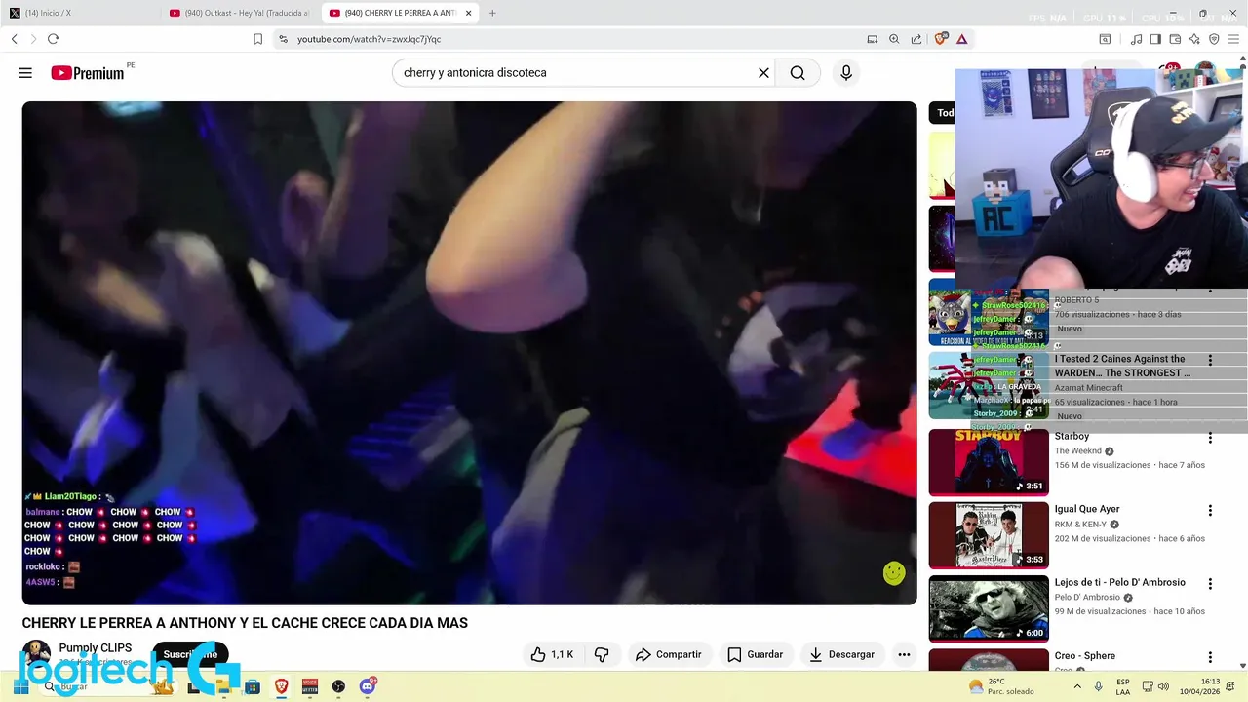This screenshot has height=702, width=1248.
Task: Click Compartir share button
Action: click(x=669, y=654)
